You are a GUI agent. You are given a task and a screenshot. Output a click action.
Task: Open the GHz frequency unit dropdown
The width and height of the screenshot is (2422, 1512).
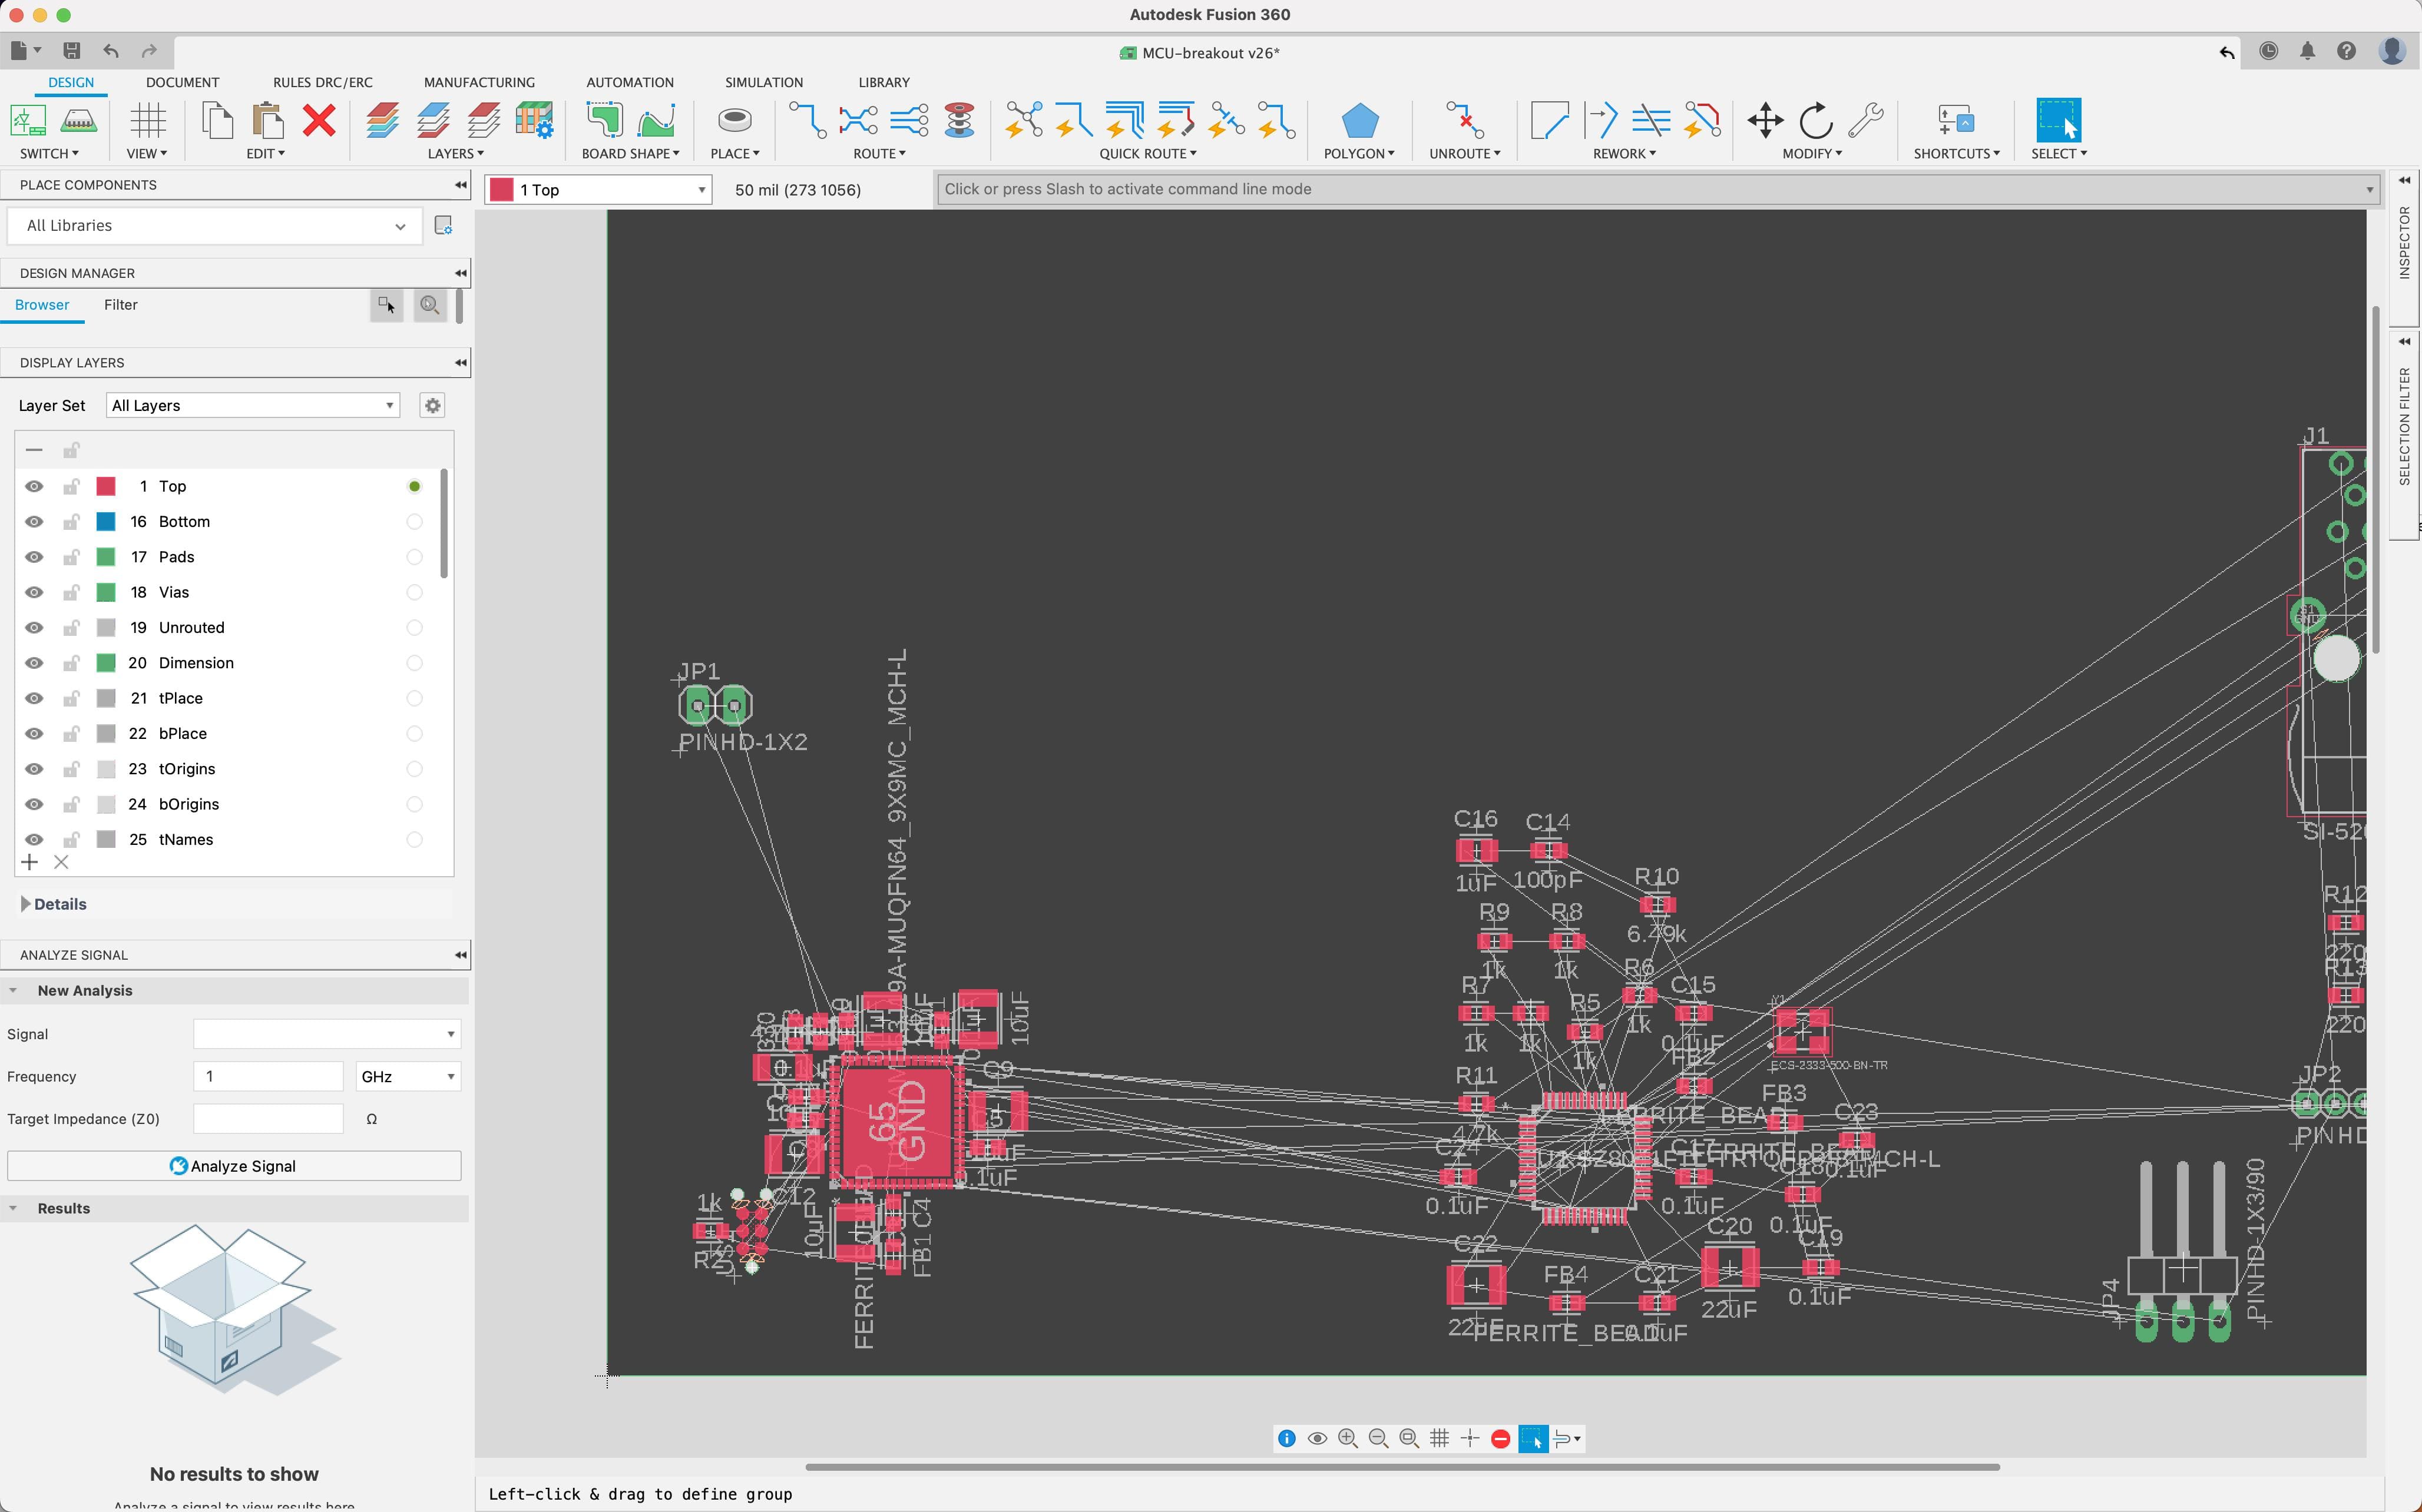(x=408, y=1076)
